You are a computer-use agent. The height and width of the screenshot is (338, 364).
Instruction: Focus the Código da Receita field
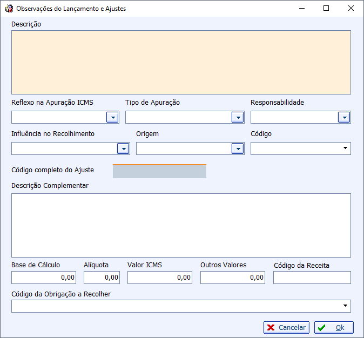(x=312, y=278)
